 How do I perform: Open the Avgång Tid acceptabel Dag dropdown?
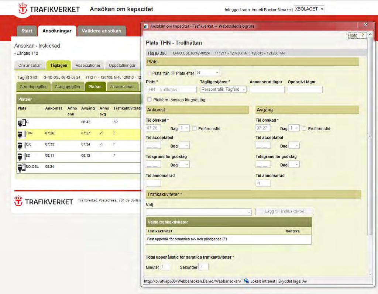[294, 146]
